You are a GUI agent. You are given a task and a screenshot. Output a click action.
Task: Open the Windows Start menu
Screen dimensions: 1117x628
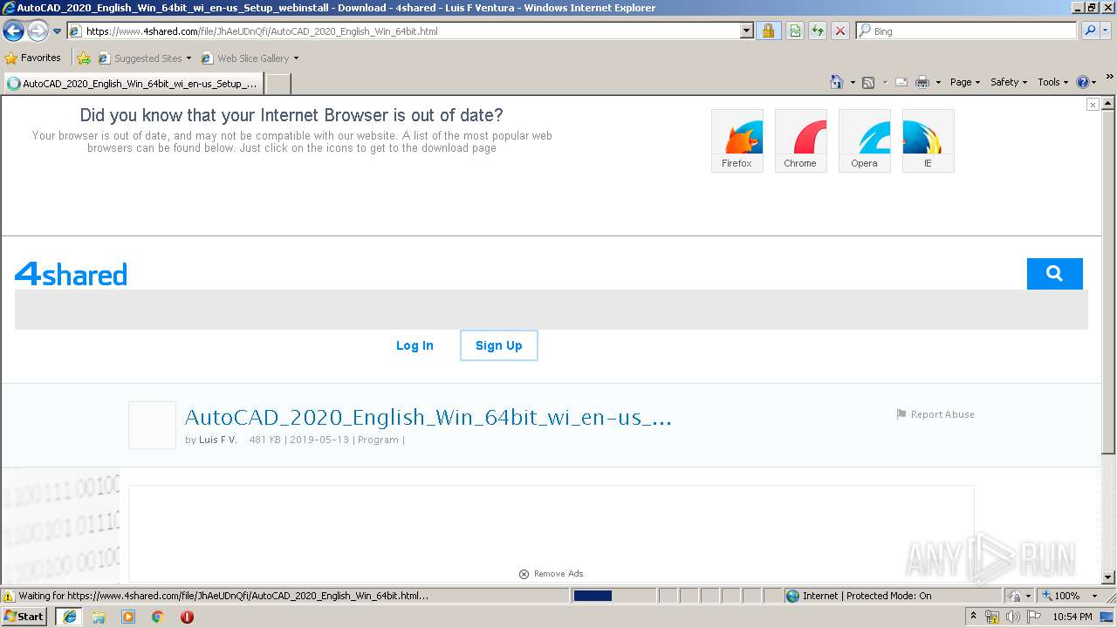pos(24,617)
